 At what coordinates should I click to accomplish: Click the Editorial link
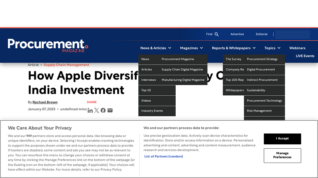tap(262, 34)
